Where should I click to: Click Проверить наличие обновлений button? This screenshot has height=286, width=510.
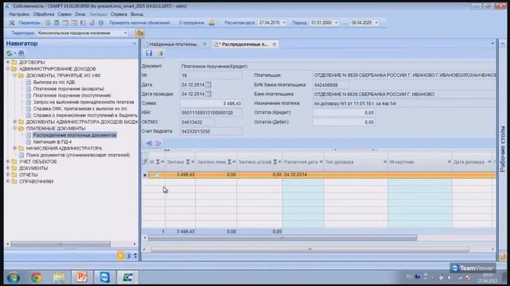(140, 23)
